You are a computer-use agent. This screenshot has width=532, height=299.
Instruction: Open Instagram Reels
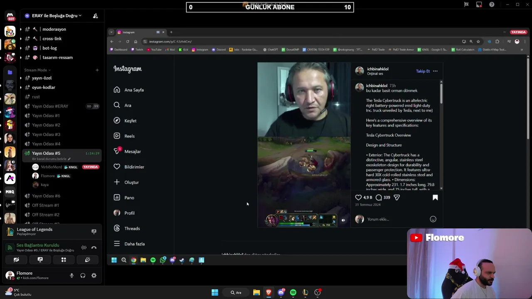124,136
